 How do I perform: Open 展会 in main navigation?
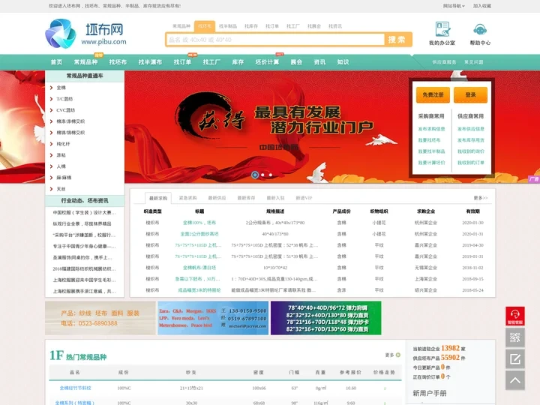pyautogui.click(x=296, y=62)
